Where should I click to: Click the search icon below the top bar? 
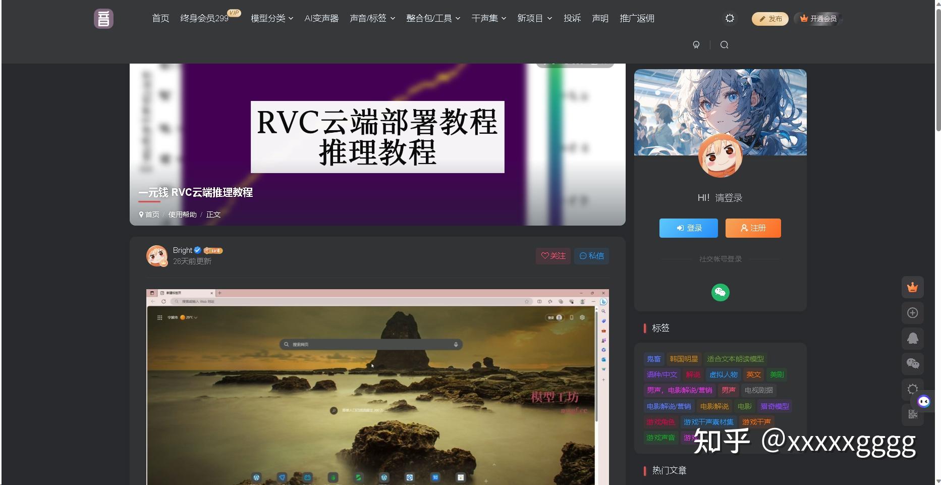(x=724, y=44)
